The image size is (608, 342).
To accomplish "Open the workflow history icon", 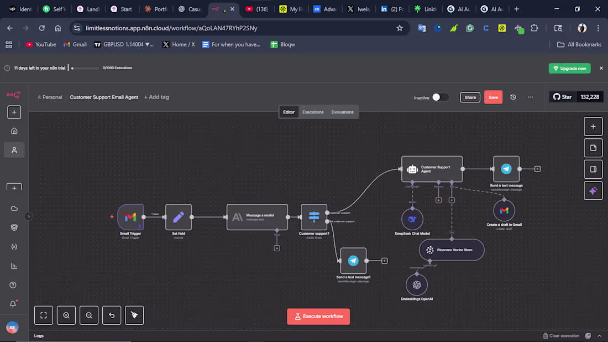I will pos(513,97).
